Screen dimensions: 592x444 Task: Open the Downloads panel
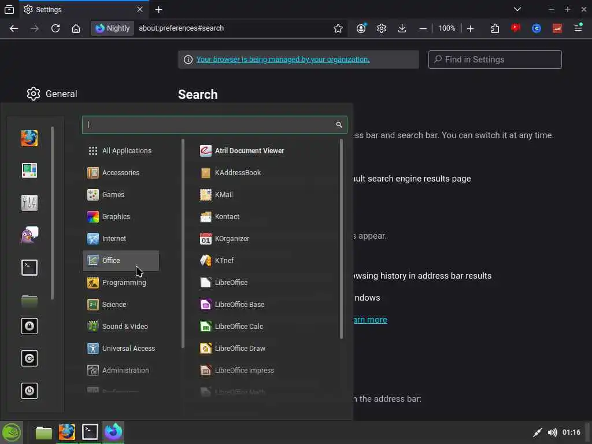click(402, 28)
